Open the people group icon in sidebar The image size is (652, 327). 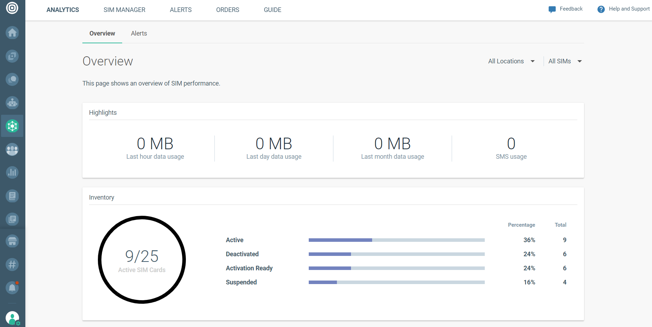point(12,150)
